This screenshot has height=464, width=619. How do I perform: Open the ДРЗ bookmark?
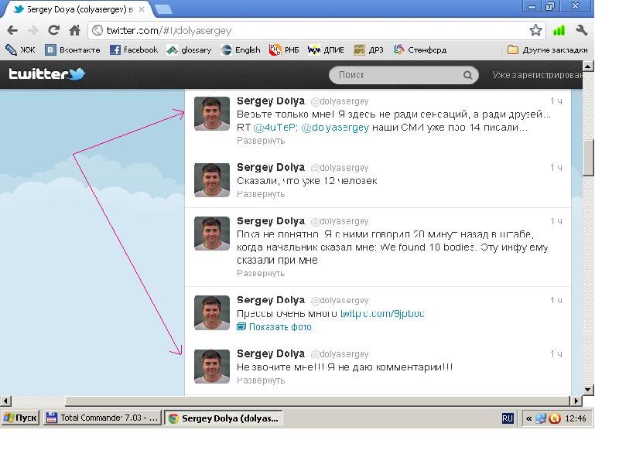369,50
